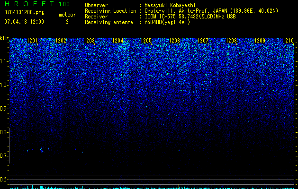The width and height of the screenshot is (298, 189).
Task: Click the HROFFT 1.0.0 title text
Action: [x=37, y=4]
